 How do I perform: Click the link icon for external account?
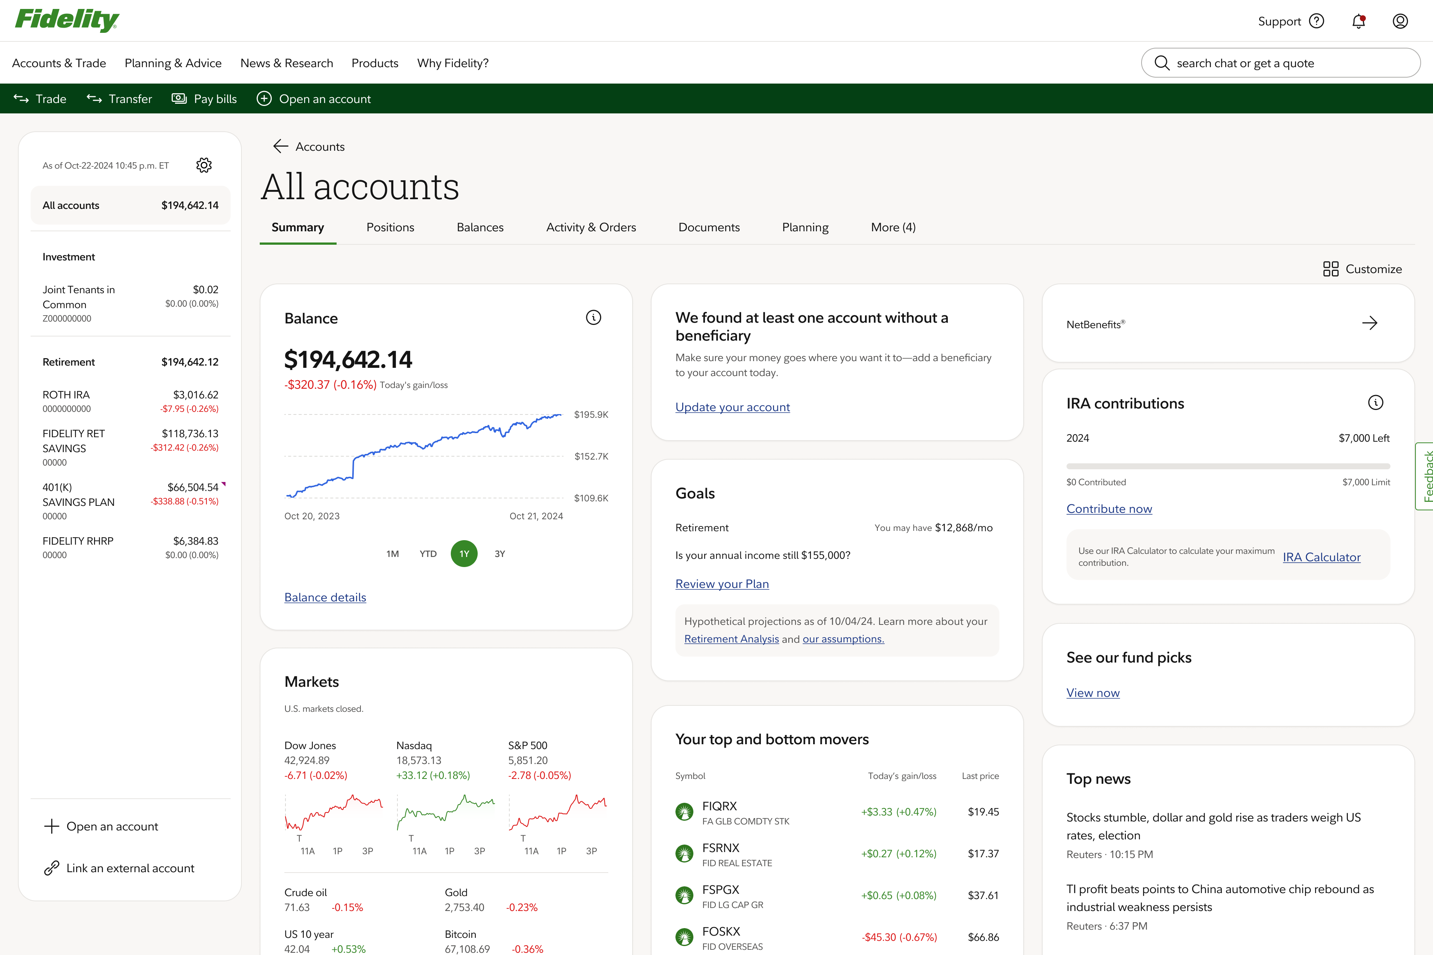pos(52,868)
